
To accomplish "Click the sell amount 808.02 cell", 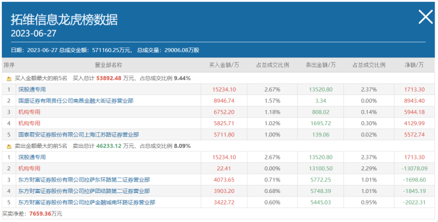I will click(321, 112).
